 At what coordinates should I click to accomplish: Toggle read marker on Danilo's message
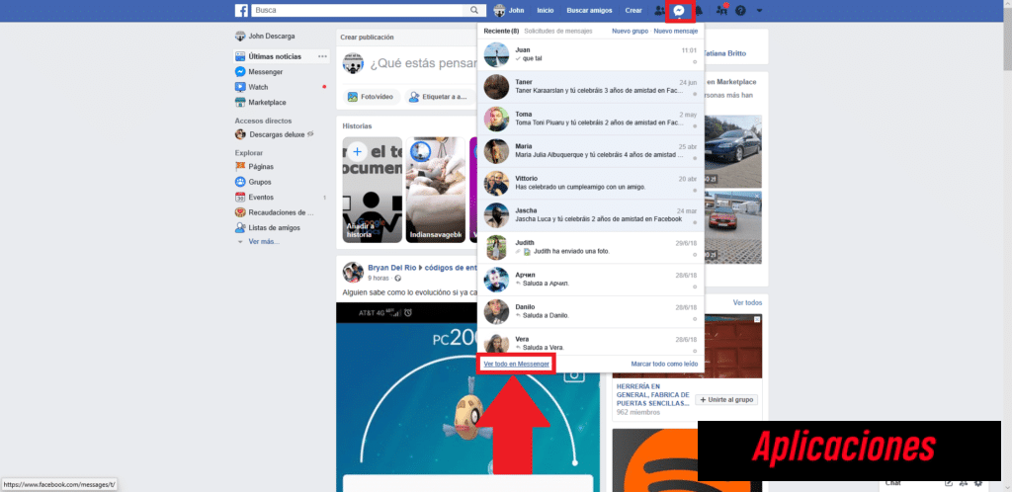[x=695, y=319]
